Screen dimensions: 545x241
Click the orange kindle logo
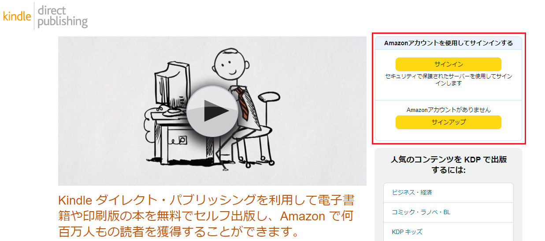coord(17,16)
